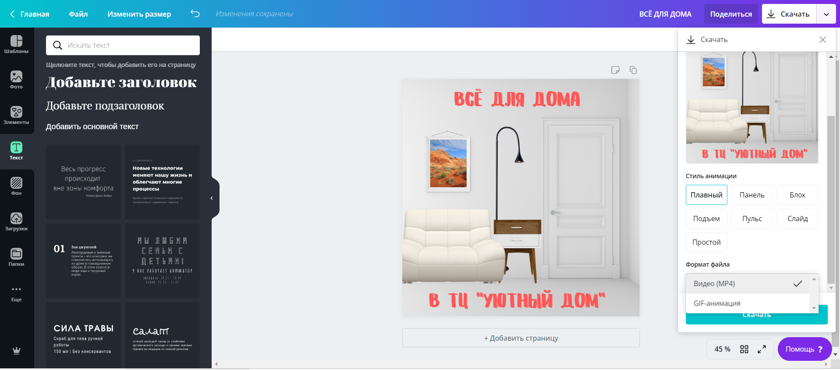Open the Шаблоны templates panel

coord(16,45)
